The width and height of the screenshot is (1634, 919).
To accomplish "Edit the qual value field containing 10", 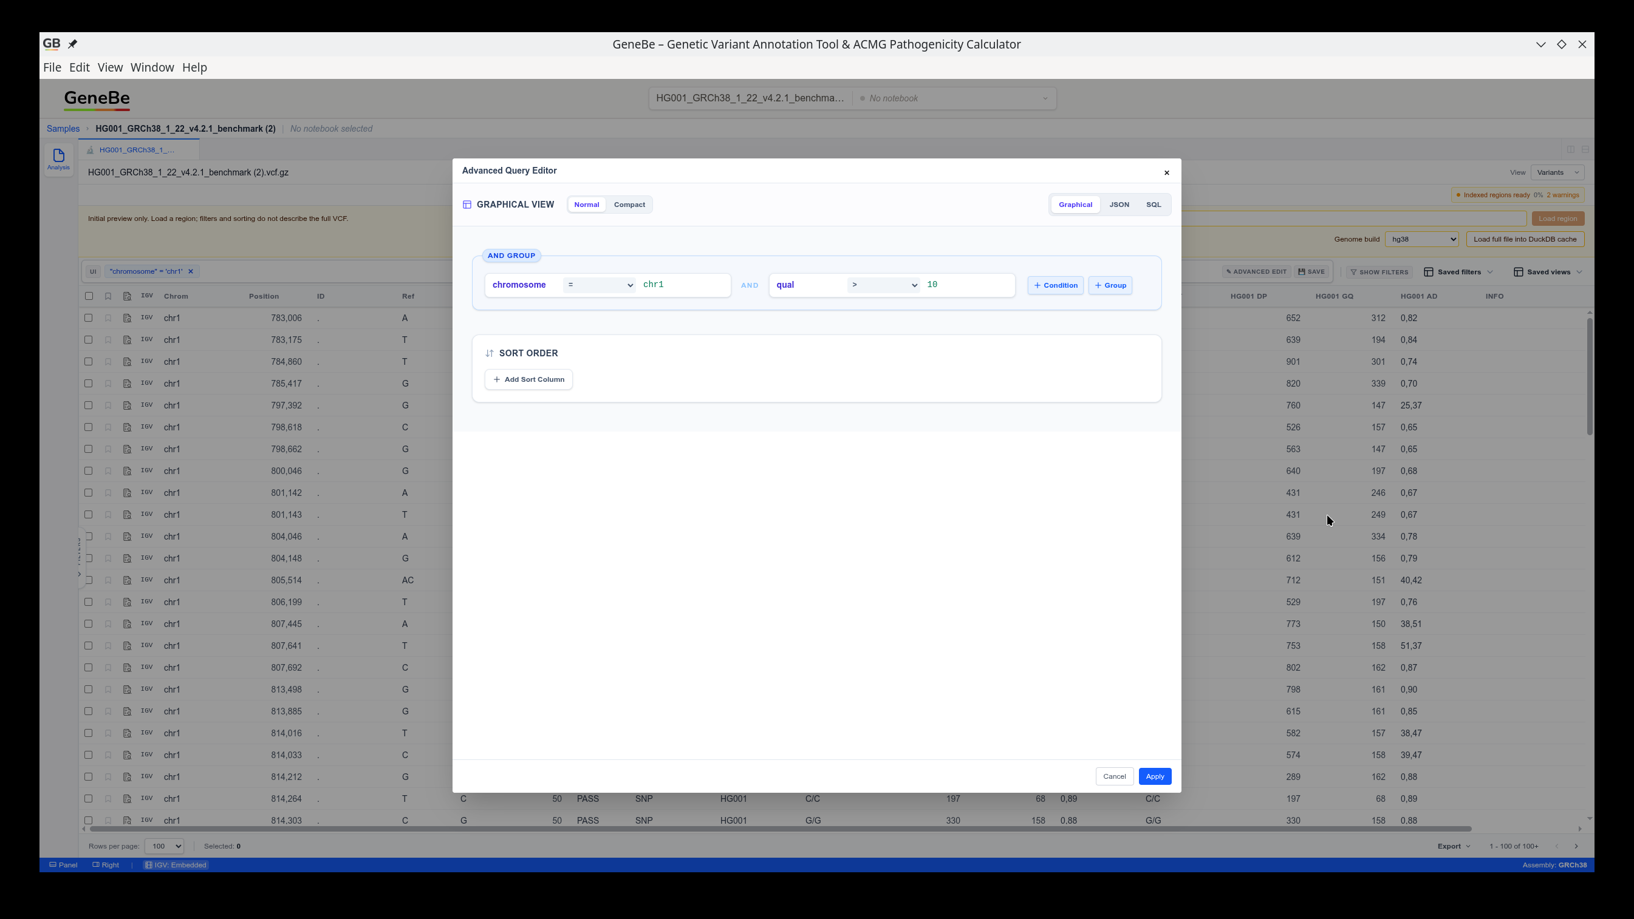I will coord(968,285).
